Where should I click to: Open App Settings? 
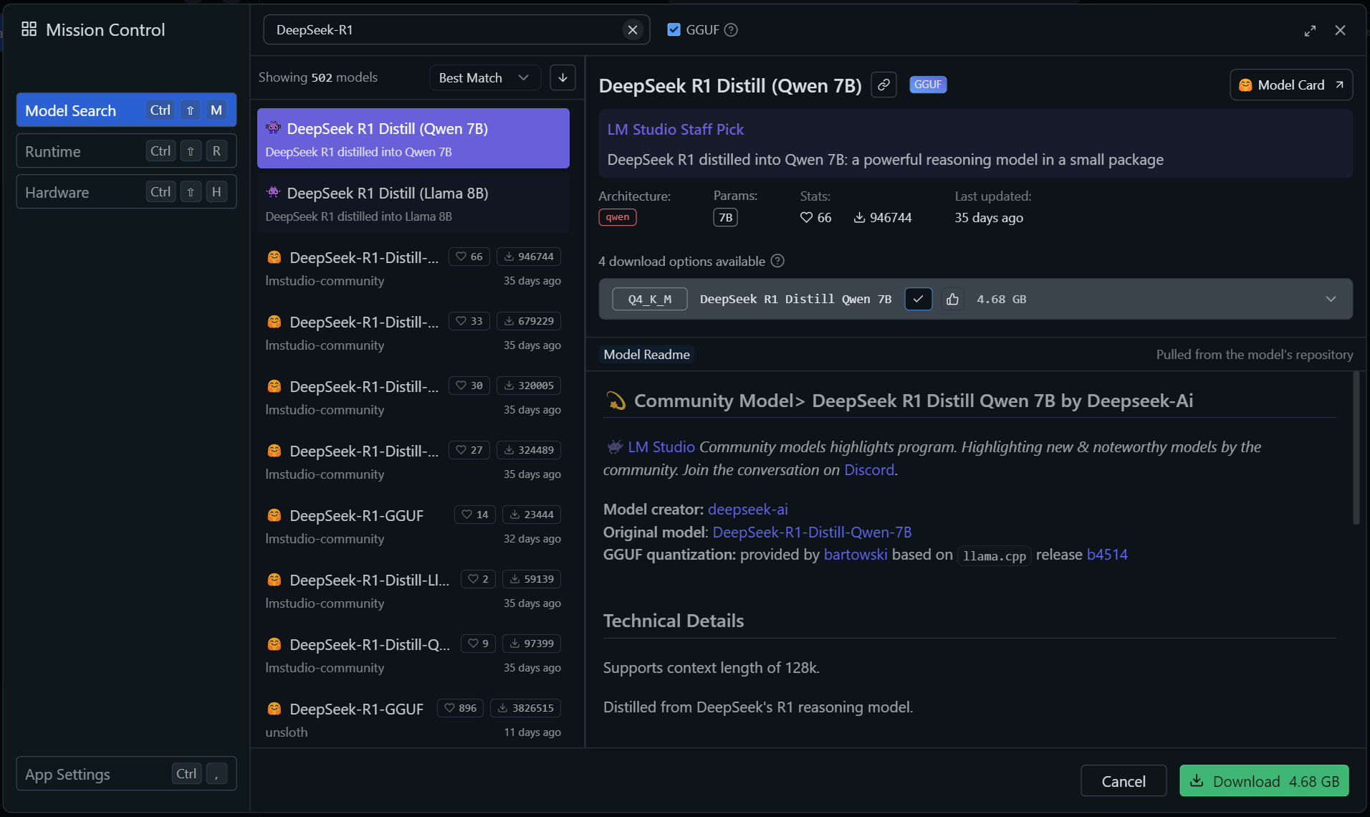126,774
